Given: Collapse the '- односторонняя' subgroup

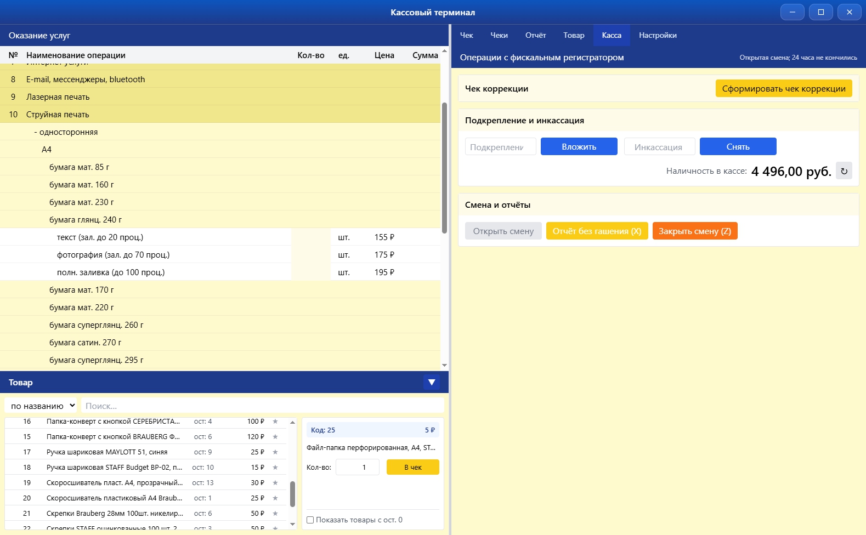Looking at the screenshot, I should 220,132.
